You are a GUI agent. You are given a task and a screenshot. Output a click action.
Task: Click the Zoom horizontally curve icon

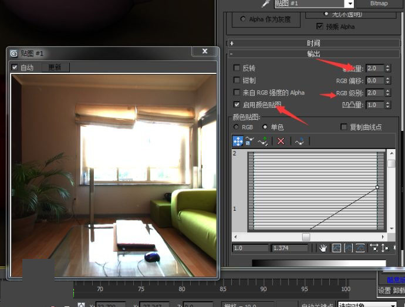pos(374,248)
